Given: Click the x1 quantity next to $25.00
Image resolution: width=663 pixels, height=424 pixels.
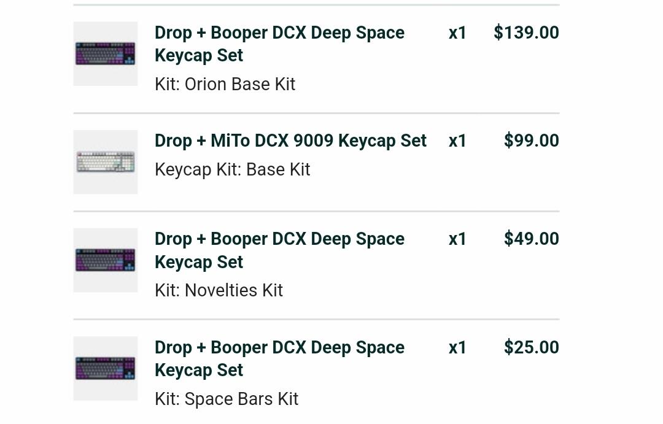Looking at the screenshot, I should [x=457, y=347].
